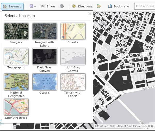Open the Save dropdown arrow
This screenshot has width=155, height=131.
click(35, 7)
